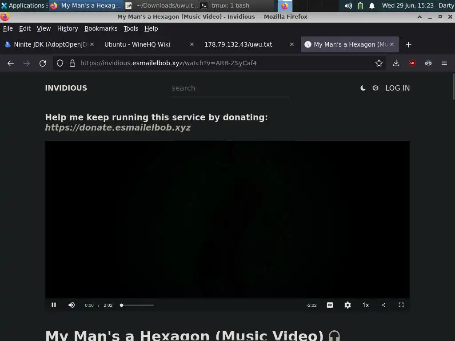Open the Edit menu
Viewport: 455px width, 341px height.
click(25, 28)
